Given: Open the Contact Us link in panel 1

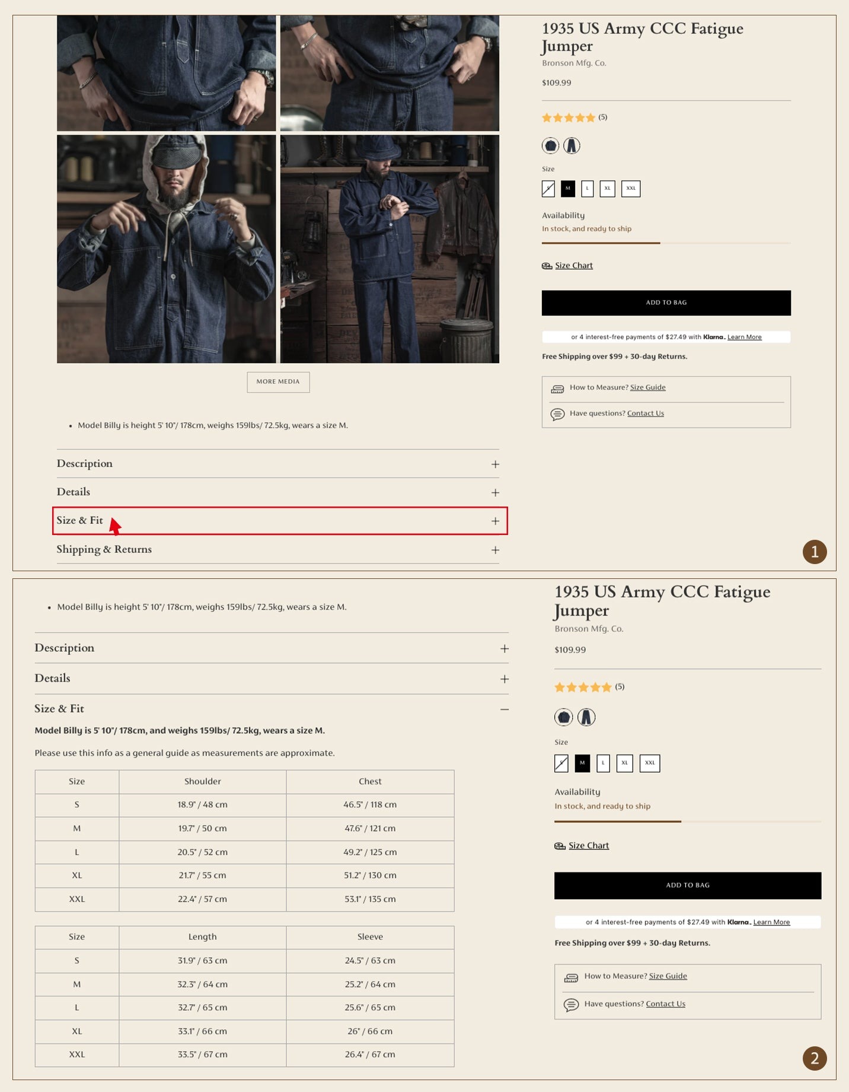Looking at the screenshot, I should pos(645,413).
